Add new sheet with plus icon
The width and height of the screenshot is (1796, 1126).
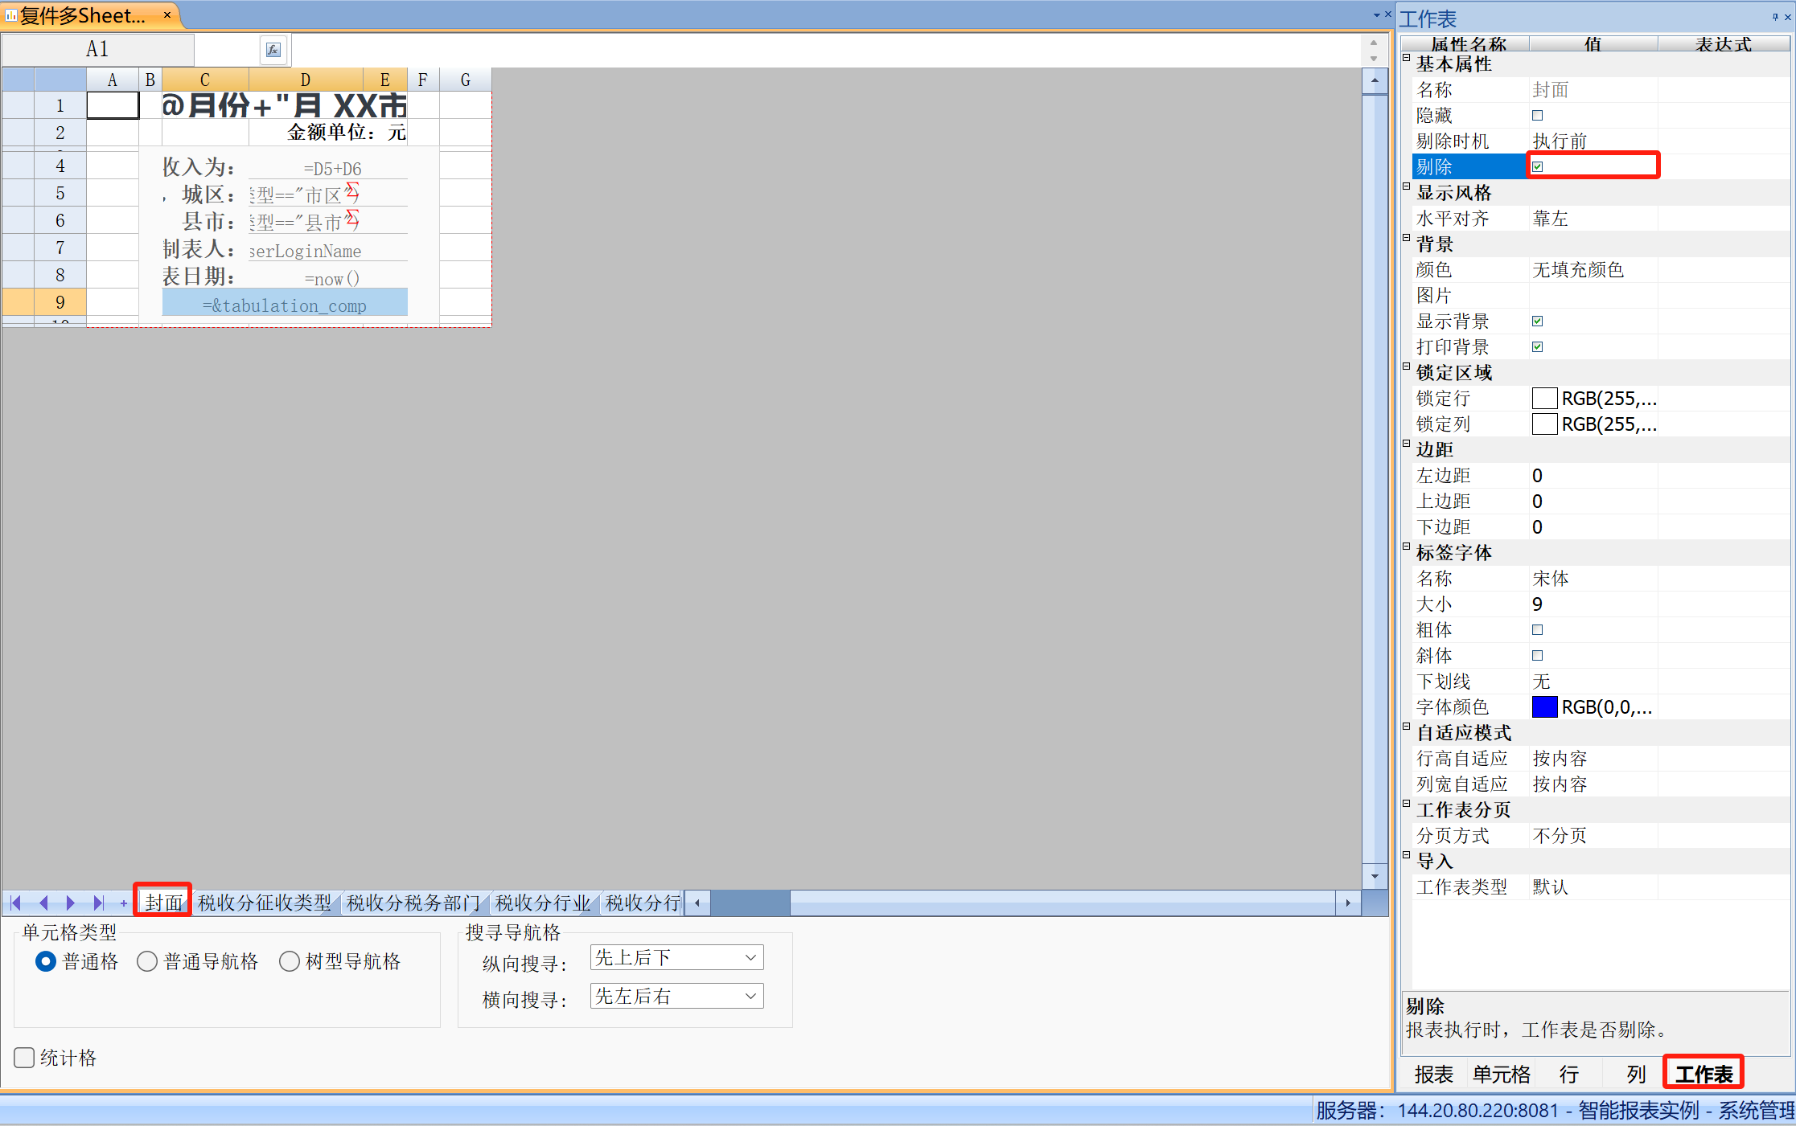tap(123, 903)
